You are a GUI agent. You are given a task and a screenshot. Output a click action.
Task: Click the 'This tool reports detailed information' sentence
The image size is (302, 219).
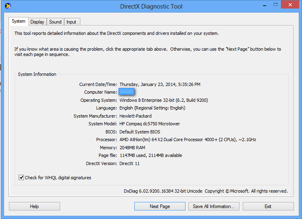pos(116,33)
